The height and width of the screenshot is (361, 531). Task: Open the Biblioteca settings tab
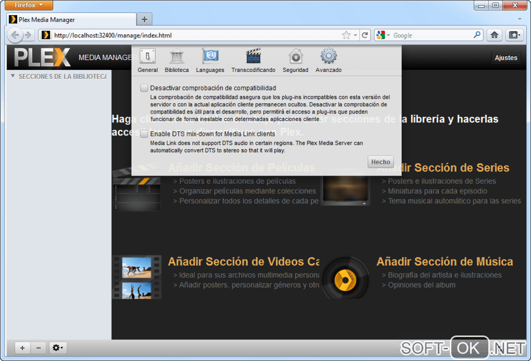point(176,60)
